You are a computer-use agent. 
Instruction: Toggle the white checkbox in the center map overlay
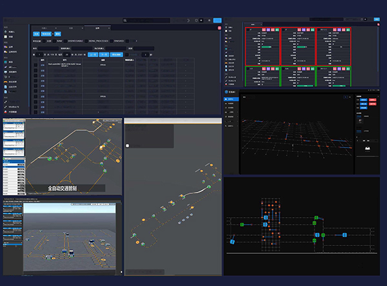click(128, 146)
